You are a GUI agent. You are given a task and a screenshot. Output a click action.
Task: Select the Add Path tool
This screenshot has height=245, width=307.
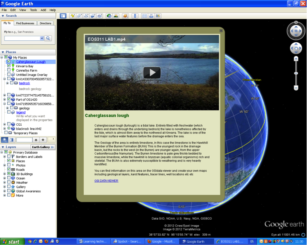click(86, 16)
